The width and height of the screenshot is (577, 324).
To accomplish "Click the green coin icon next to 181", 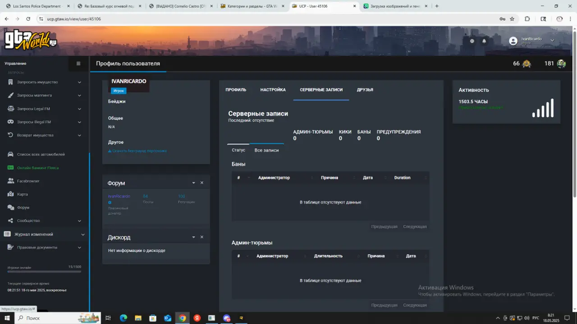I will (561, 64).
